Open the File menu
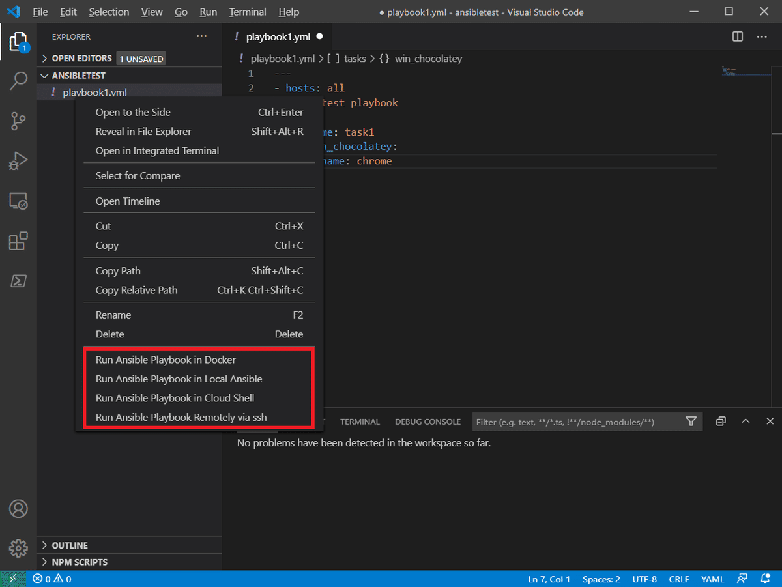The height and width of the screenshot is (587, 782). (x=40, y=12)
